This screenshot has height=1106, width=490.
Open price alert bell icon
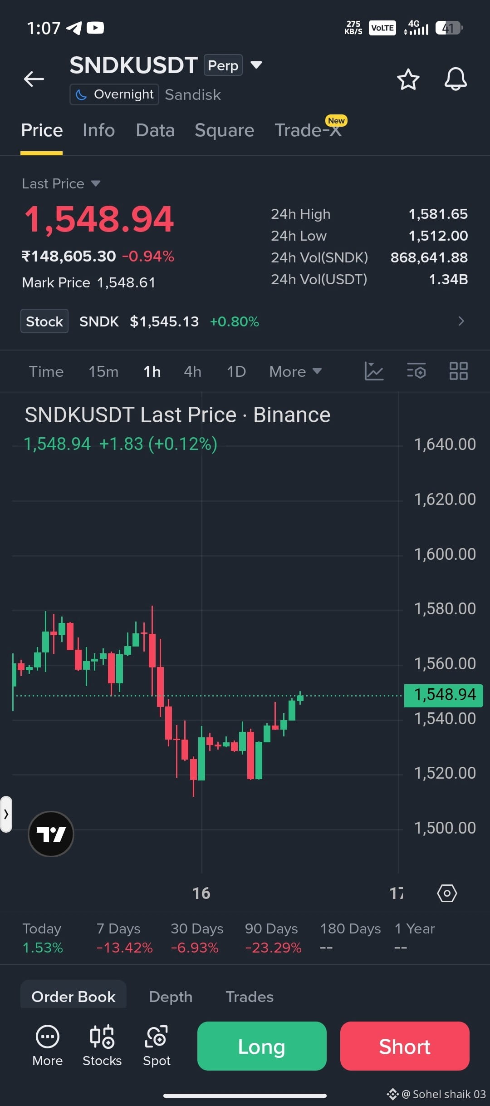[456, 79]
